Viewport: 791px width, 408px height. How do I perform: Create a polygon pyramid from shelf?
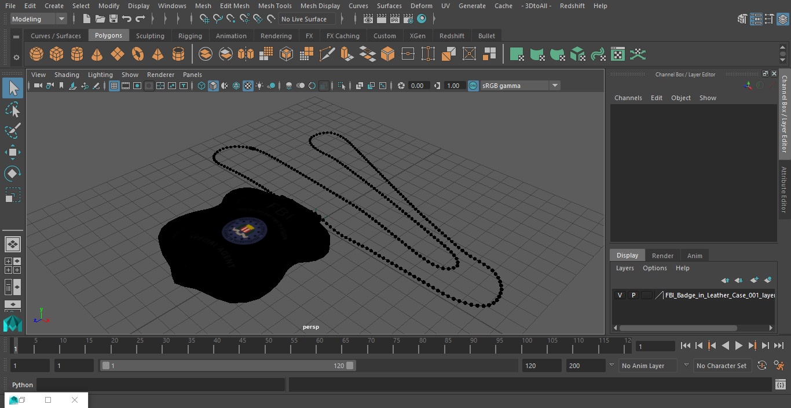158,54
